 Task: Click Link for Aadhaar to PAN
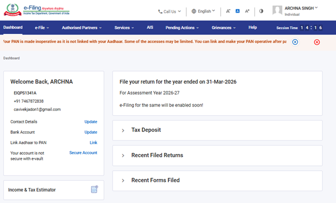[93, 143]
